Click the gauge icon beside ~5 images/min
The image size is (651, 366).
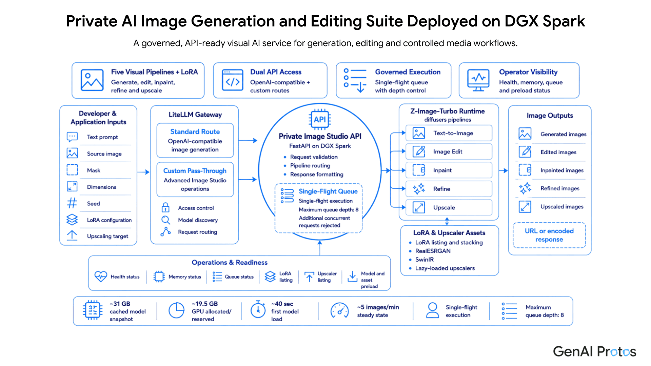pos(339,311)
